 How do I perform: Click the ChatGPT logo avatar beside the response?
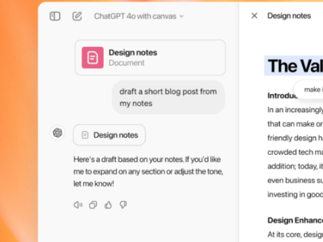(x=58, y=133)
